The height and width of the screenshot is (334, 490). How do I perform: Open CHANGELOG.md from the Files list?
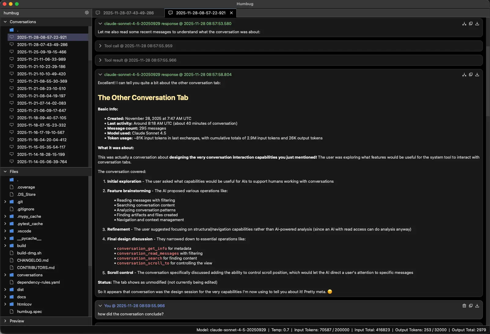pos(33,260)
